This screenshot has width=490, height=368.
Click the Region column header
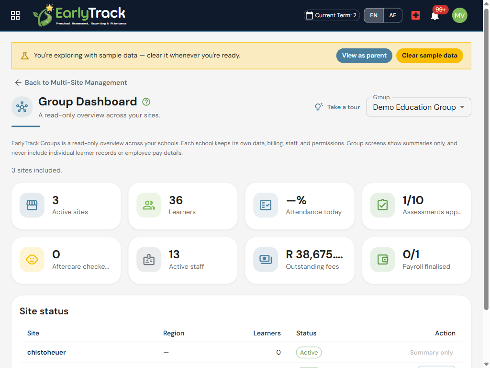(174, 333)
